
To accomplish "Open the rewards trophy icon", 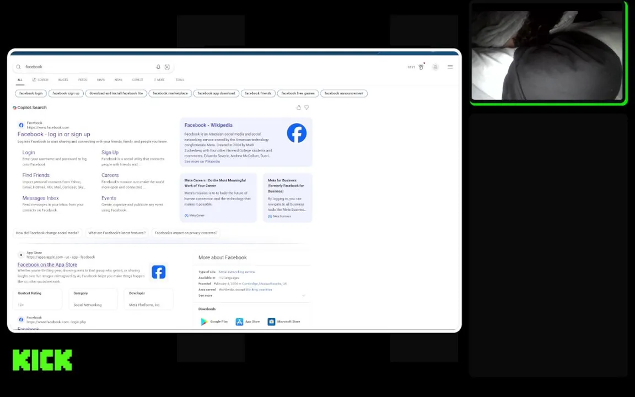I will (421, 67).
